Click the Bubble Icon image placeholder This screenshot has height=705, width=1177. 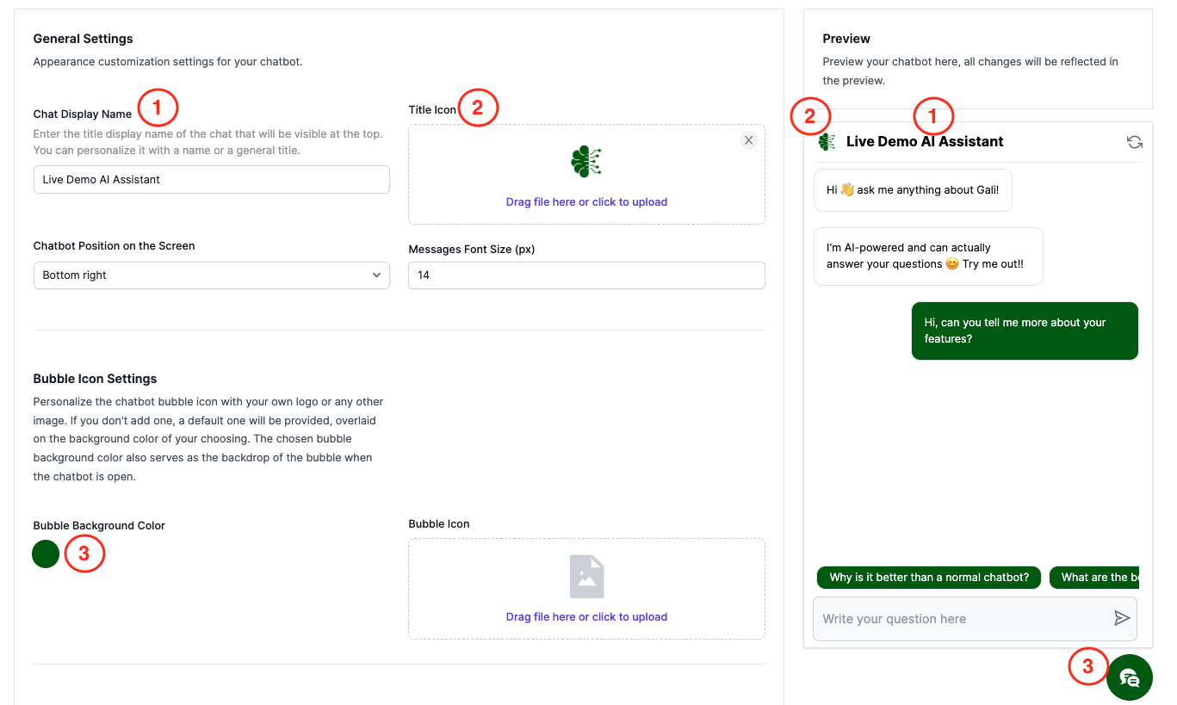pyautogui.click(x=586, y=576)
